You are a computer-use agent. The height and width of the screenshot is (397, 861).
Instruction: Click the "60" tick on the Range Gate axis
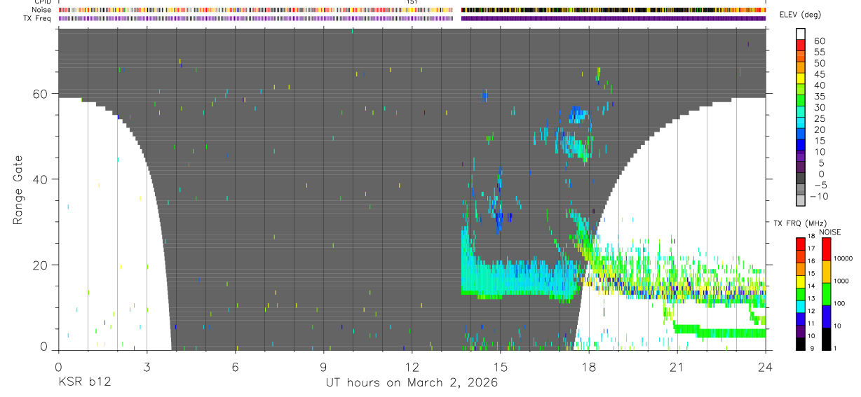pyautogui.click(x=41, y=94)
